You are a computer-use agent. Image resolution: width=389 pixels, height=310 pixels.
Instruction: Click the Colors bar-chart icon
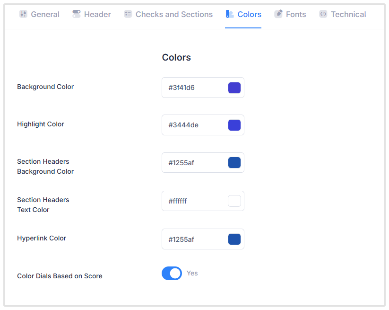(230, 14)
